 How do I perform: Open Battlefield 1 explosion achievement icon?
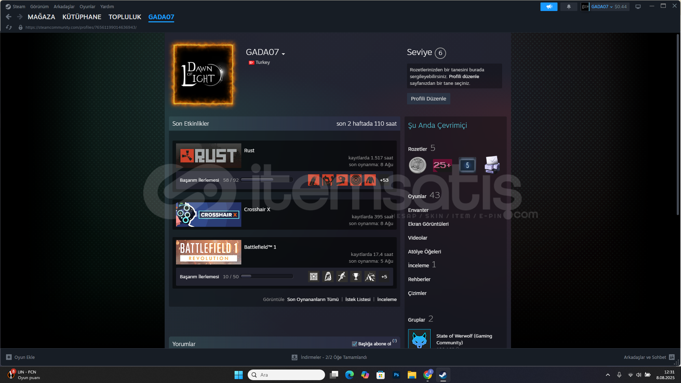click(370, 277)
